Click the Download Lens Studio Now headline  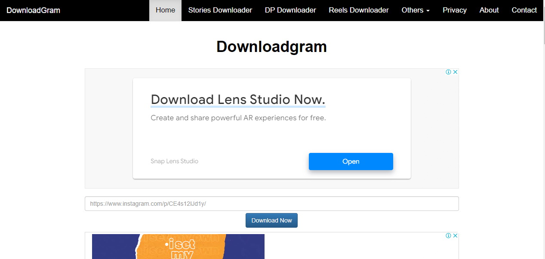[238, 100]
